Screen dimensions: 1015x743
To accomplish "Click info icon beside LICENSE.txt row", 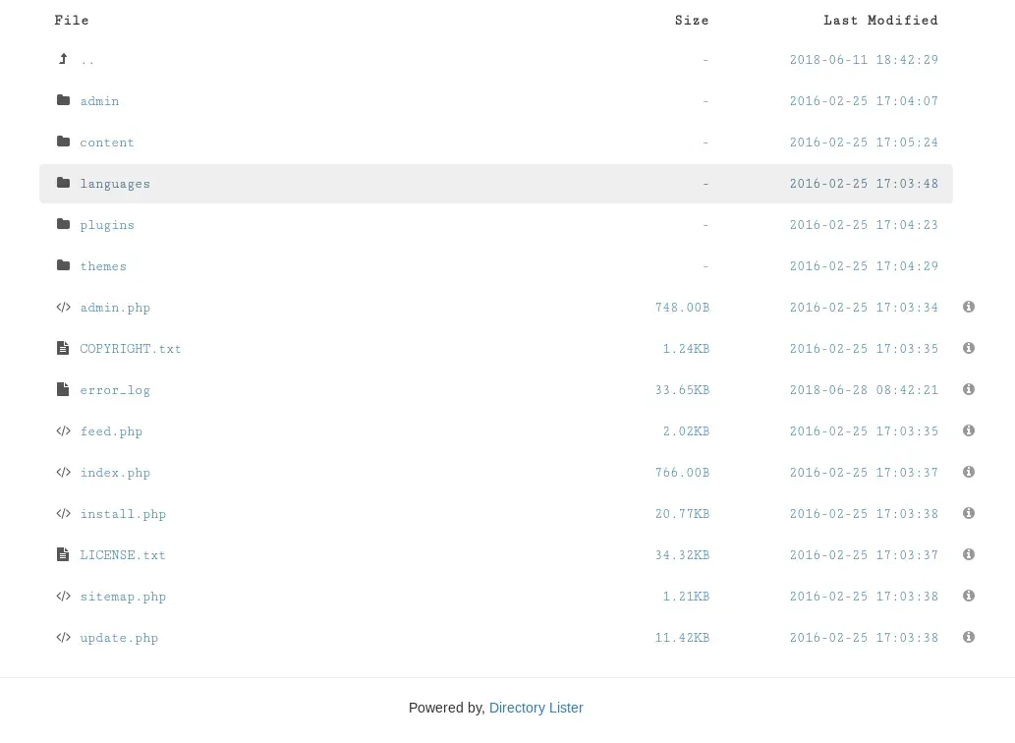I will [969, 555].
